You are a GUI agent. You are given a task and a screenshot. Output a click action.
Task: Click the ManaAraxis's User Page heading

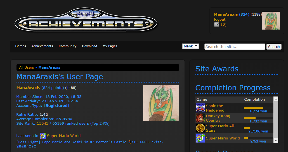[60, 76]
